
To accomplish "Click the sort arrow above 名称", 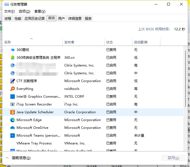I will [32, 39].
